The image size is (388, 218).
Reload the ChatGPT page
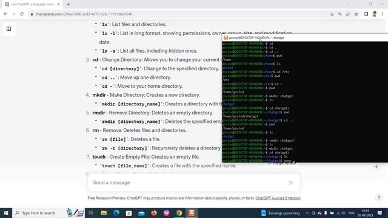pos(22,14)
